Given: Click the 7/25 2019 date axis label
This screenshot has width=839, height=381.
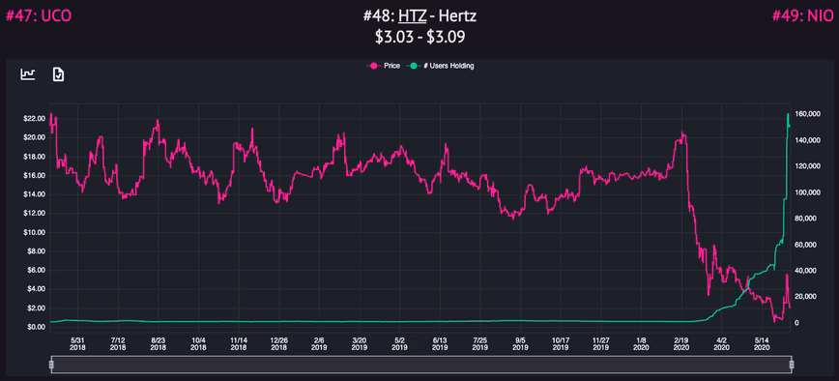Looking at the screenshot, I should point(480,343).
